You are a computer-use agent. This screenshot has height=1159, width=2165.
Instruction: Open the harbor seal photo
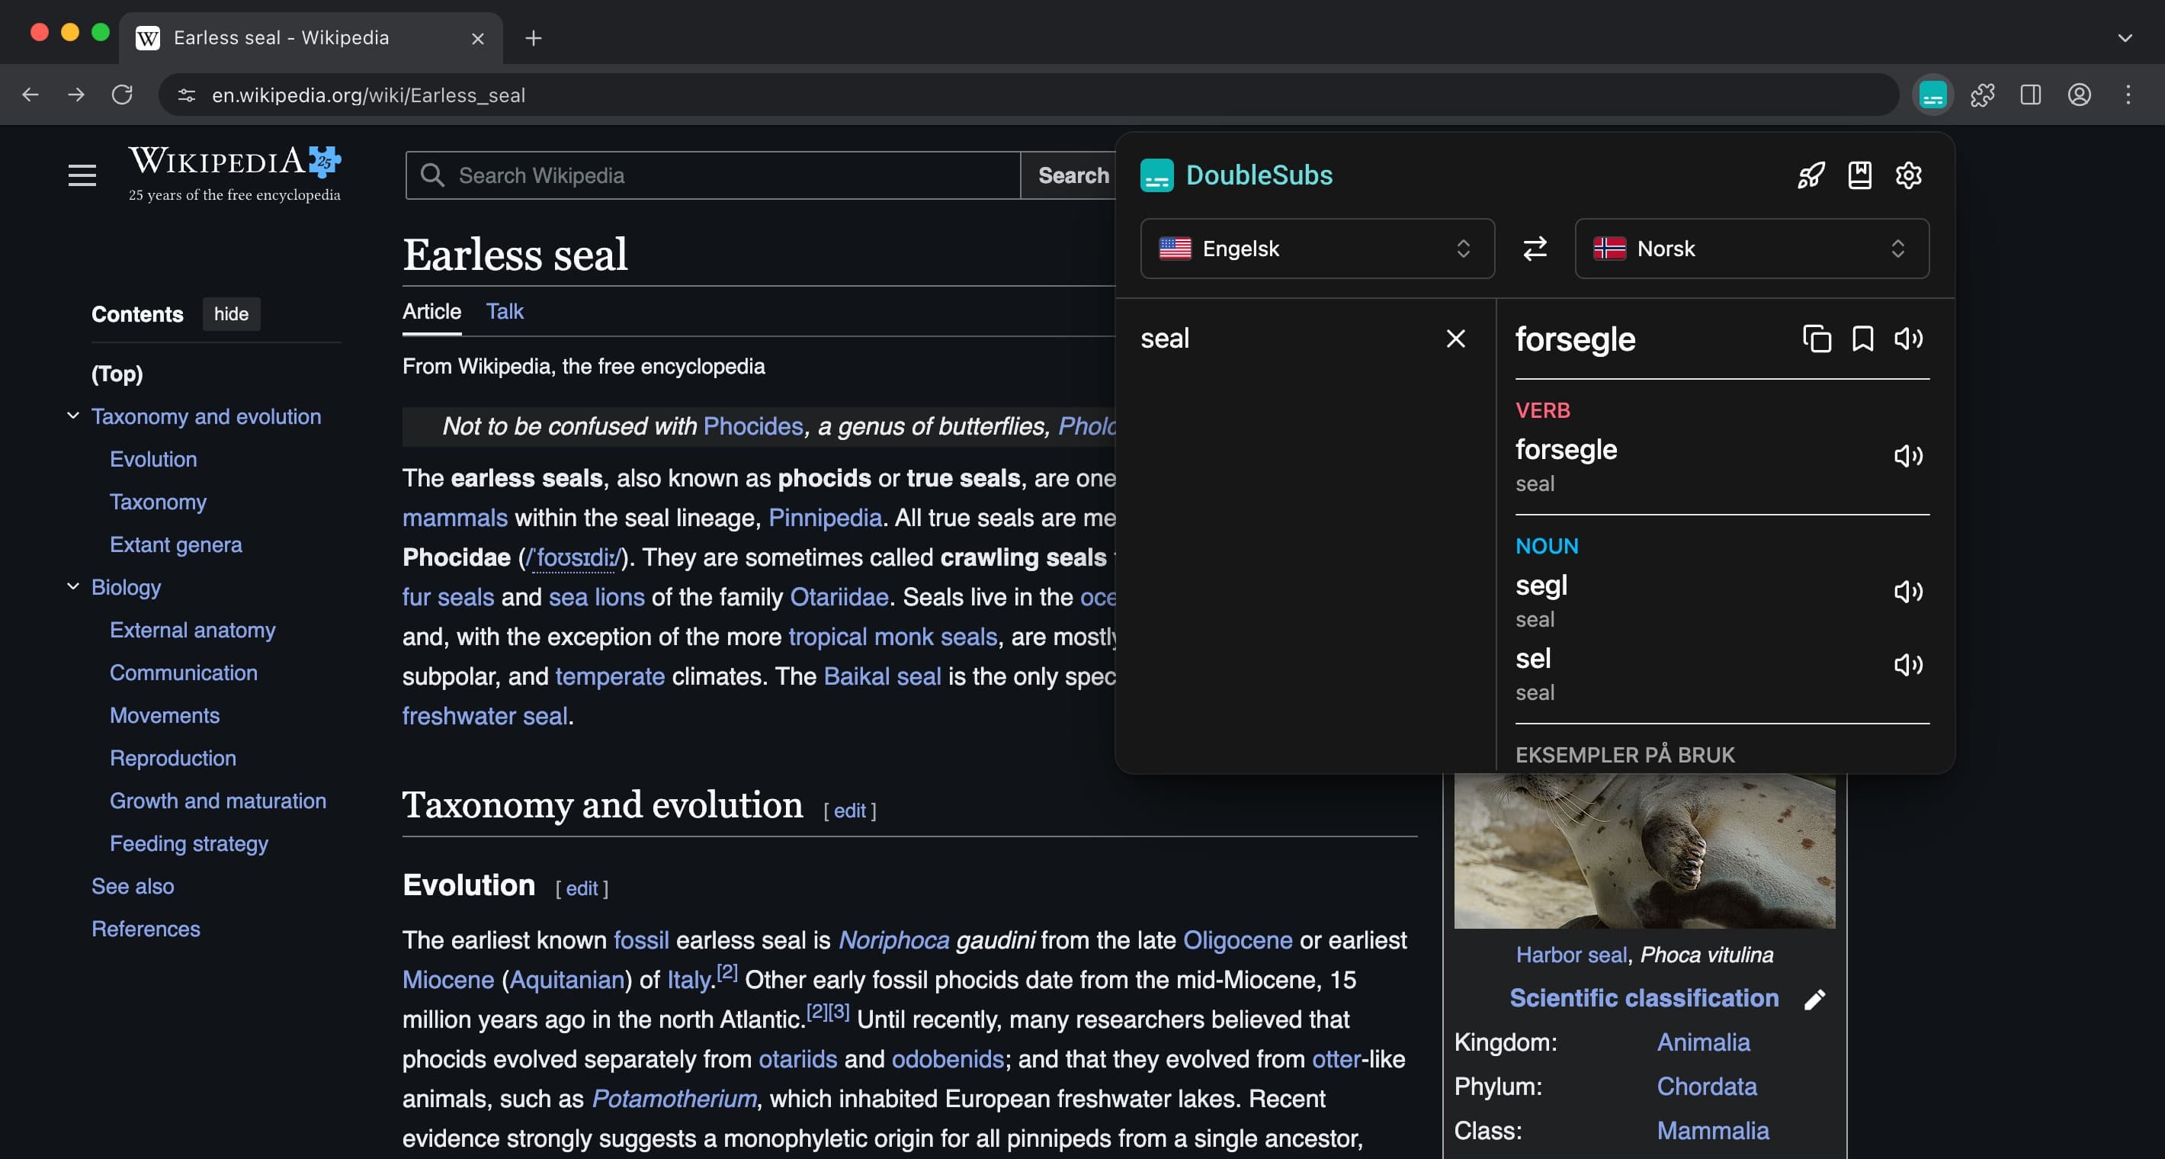click(1645, 852)
